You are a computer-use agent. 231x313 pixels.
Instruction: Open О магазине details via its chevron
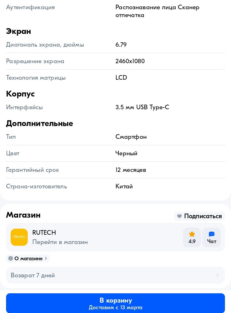[x=46, y=258]
